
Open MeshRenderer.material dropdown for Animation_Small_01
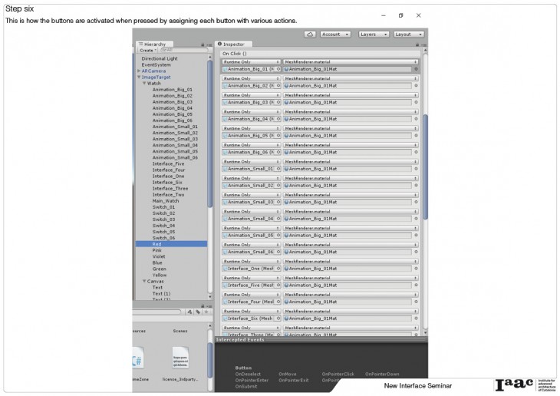tap(351, 162)
